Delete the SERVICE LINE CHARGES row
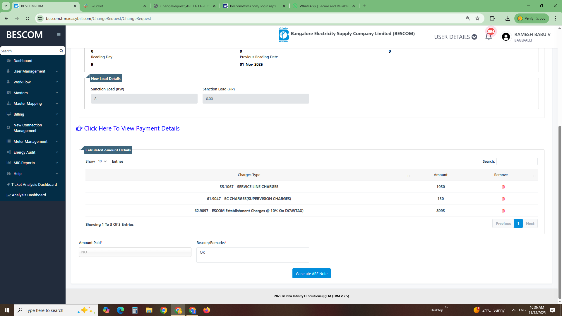Image resolution: width=562 pixels, height=316 pixels. [x=503, y=187]
